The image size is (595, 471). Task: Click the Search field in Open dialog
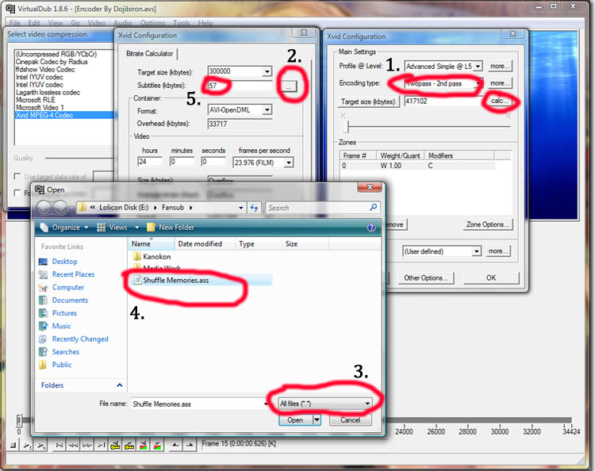point(317,208)
